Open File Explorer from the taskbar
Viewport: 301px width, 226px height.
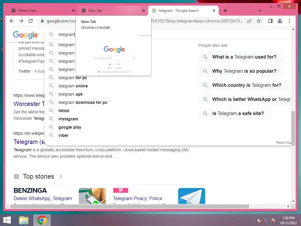tap(24, 220)
